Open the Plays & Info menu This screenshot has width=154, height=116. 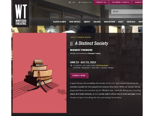[x=59, y=22]
